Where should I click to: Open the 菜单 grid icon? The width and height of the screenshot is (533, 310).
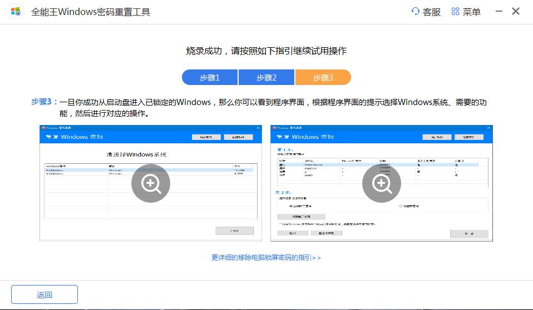455,12
